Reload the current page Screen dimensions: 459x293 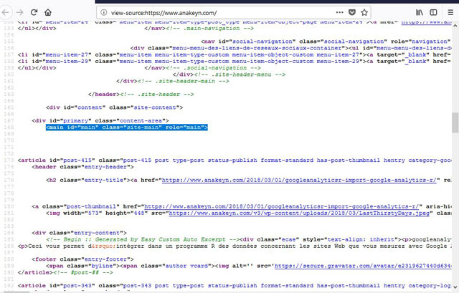[34, 12]
